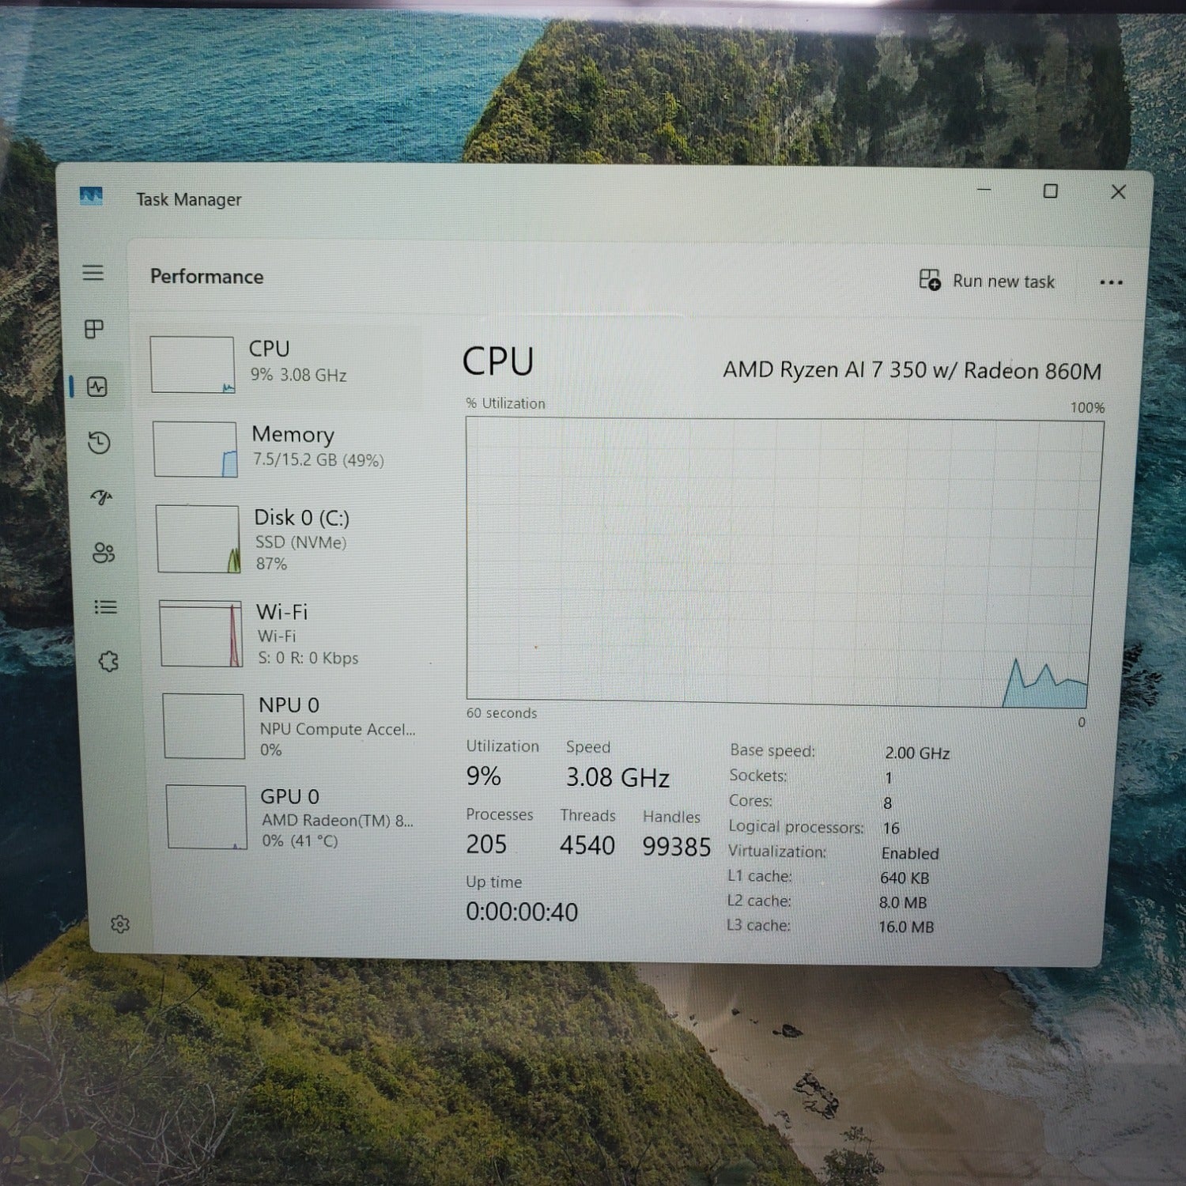Close the Task Manager window
Image resolution: width=1186 pixels, height=1186 pixels.
1118,191
